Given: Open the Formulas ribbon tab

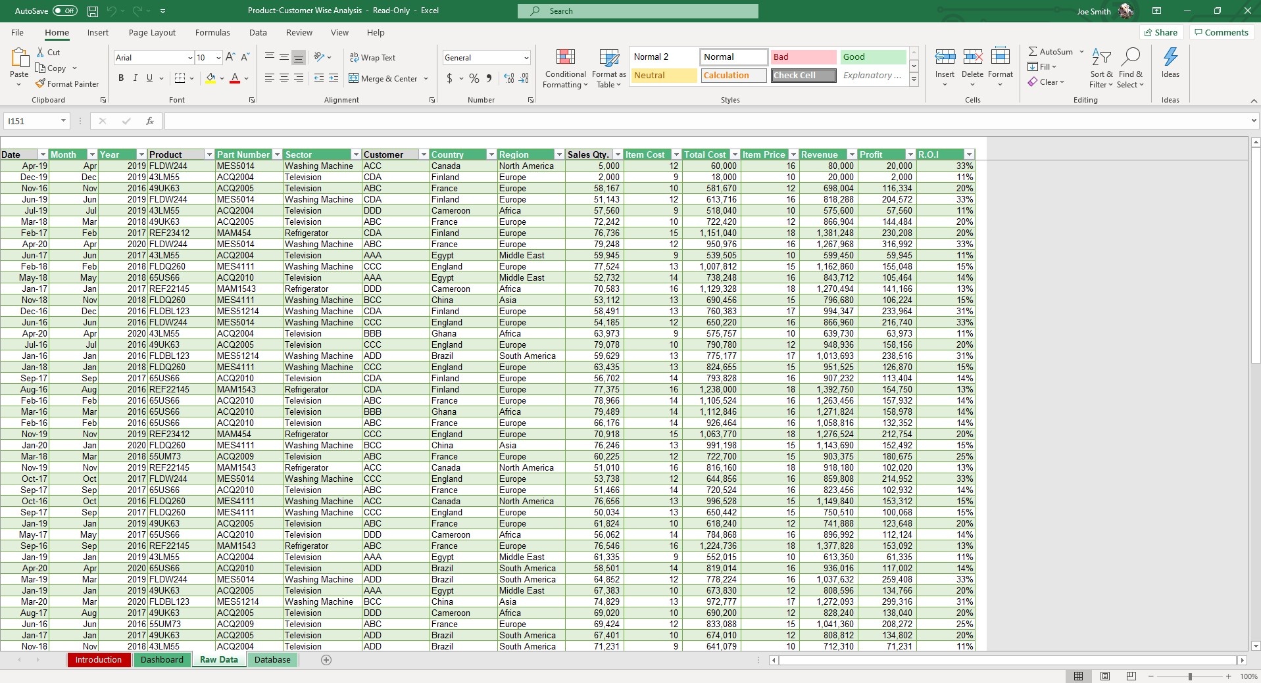Looking at the screenshot, I should 212,32.
